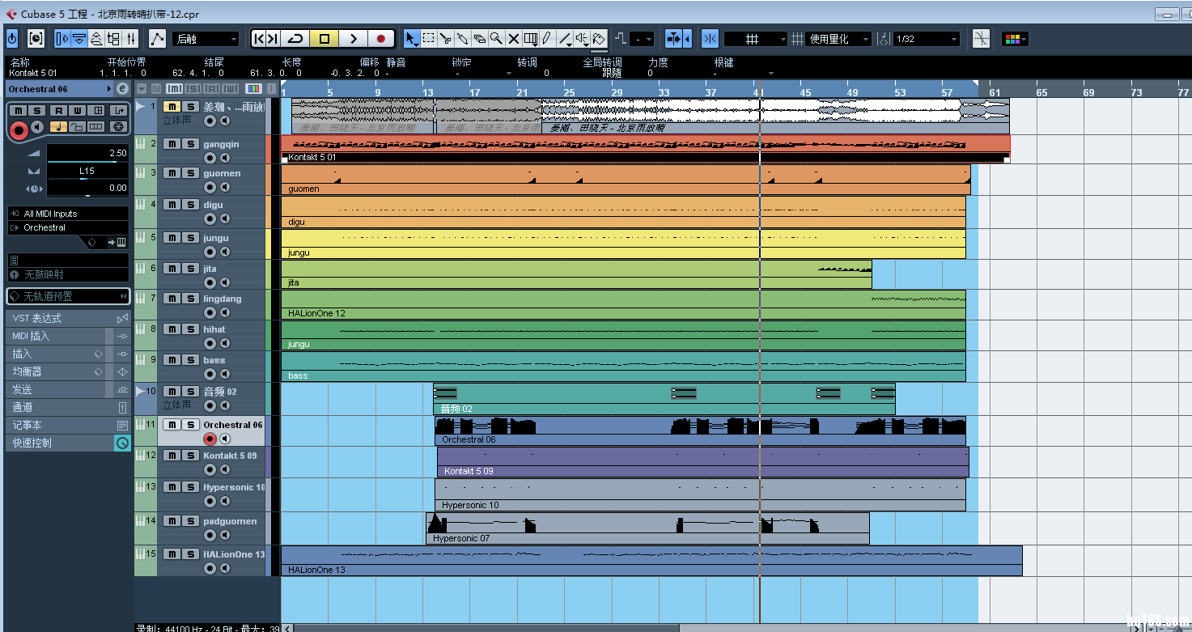1192x632 pixels.
Task: Select the Range Selection tool
Action: pos(428,38)
